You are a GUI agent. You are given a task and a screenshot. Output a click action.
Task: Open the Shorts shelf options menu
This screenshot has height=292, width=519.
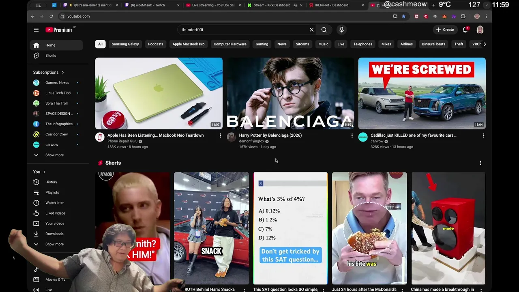480,163
